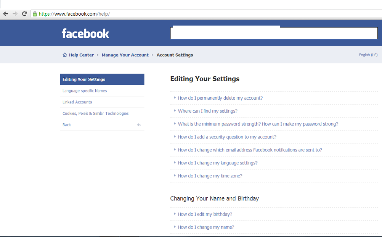
Task: Click the green padlock security icon
Action: click(x=35, y=14)
